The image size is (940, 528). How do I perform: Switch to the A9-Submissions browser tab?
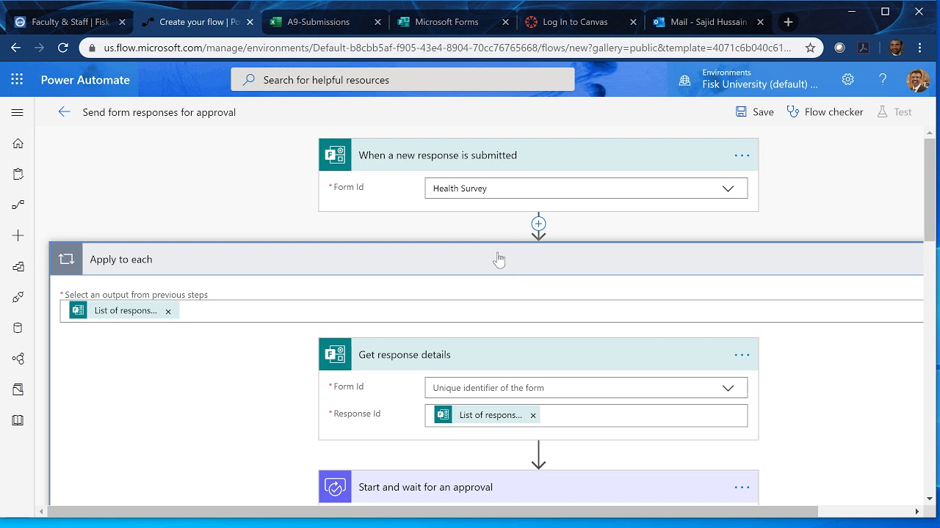click(325, 22)
